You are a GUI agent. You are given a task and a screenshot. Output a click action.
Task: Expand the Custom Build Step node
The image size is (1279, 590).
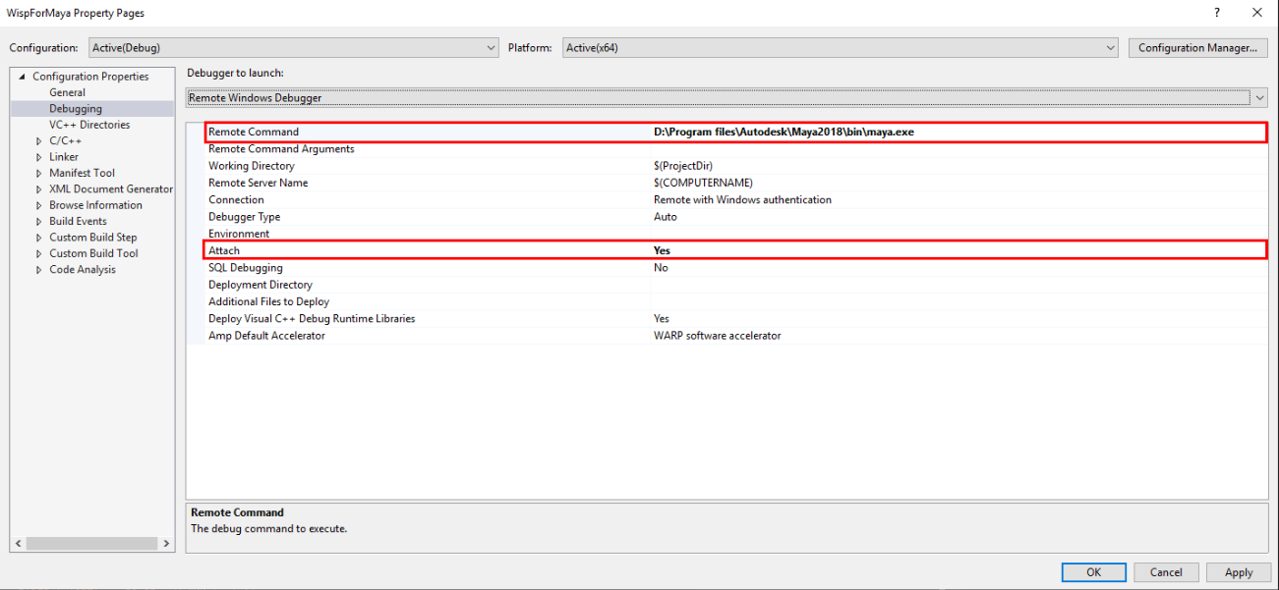click(38, 238)
